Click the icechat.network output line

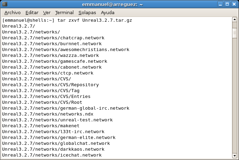tap(52, 155)
